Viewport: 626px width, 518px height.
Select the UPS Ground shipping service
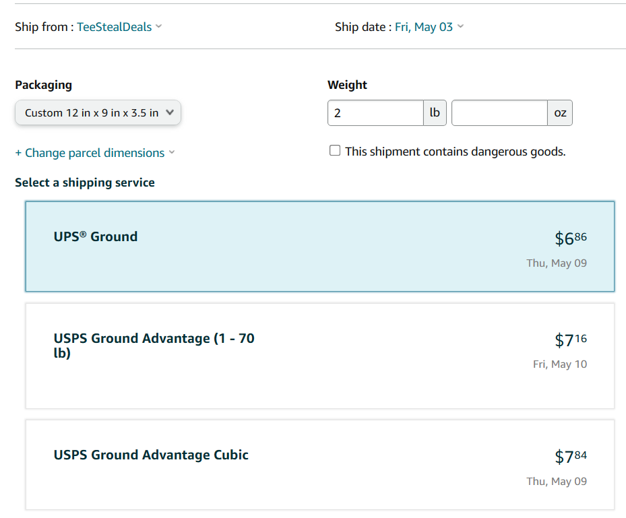[x=320, y=247]
